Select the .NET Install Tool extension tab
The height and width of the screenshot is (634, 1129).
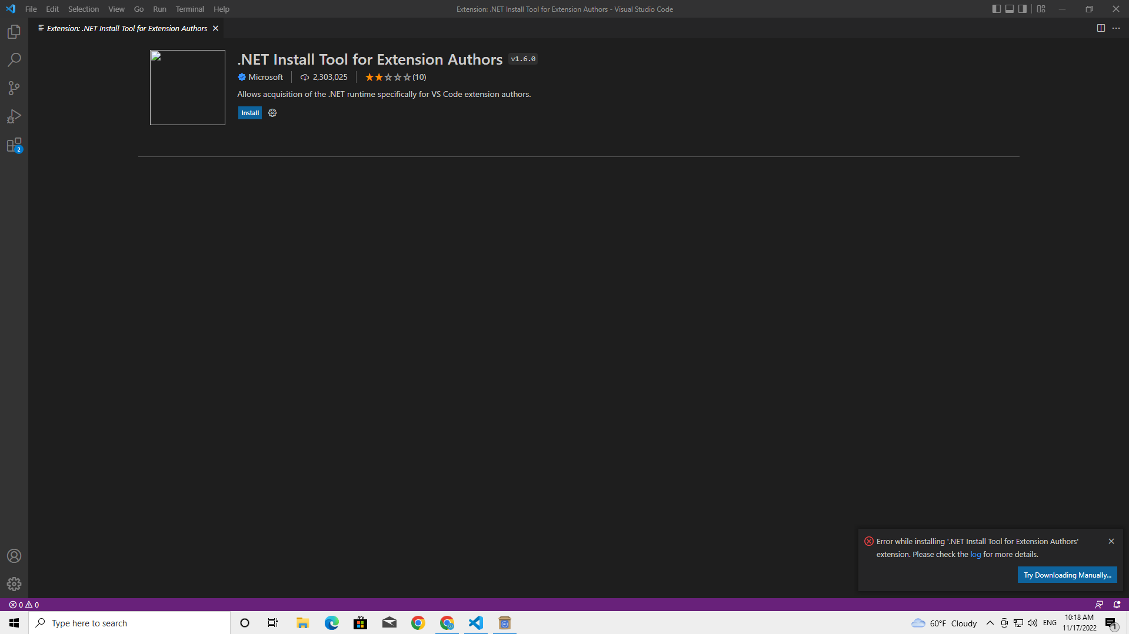click(x=127, y=28)
